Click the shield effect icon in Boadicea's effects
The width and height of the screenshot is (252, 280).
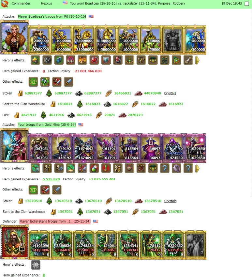pos(106,60)
